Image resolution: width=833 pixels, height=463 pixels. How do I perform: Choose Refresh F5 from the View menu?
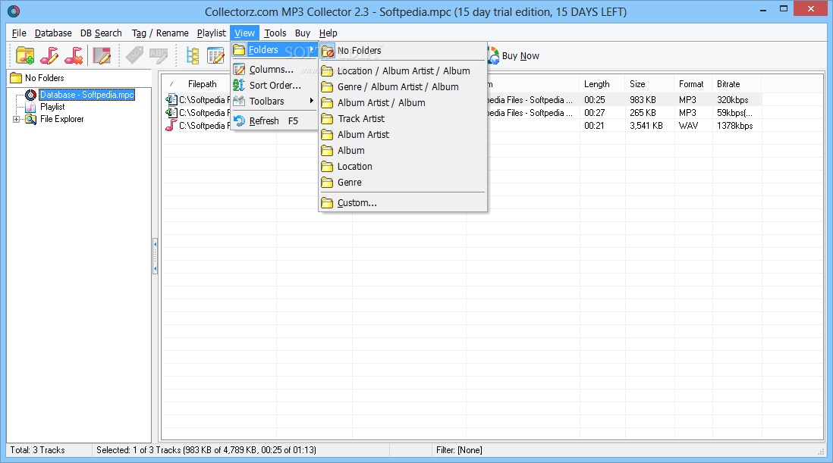[275, 121]
